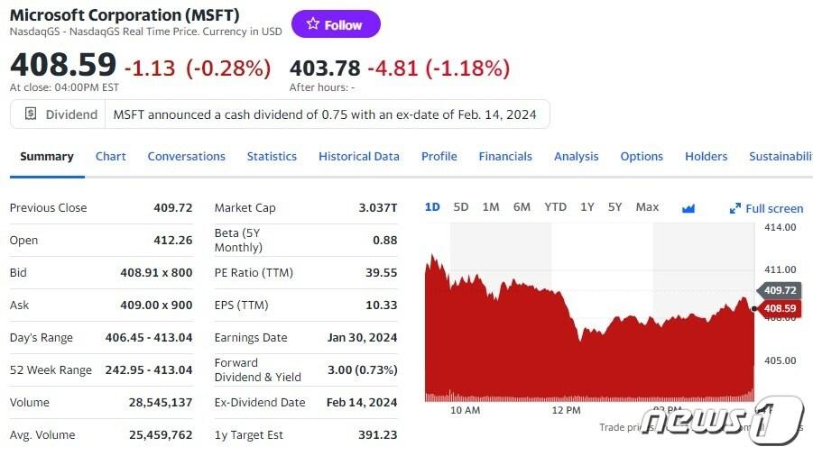The image size is (813, 456).
Task: Click the Full screen link
Action: coord(773,208)
